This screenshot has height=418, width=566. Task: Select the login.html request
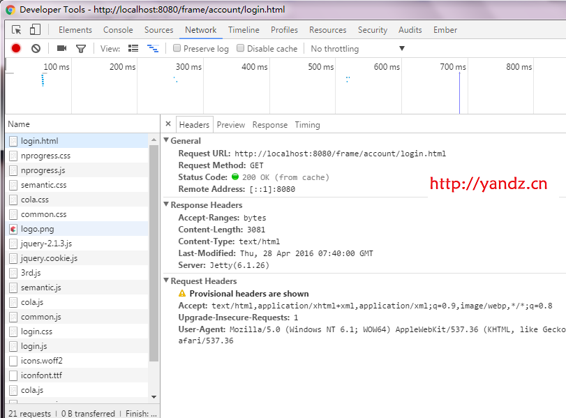click(x=77, y=141)
